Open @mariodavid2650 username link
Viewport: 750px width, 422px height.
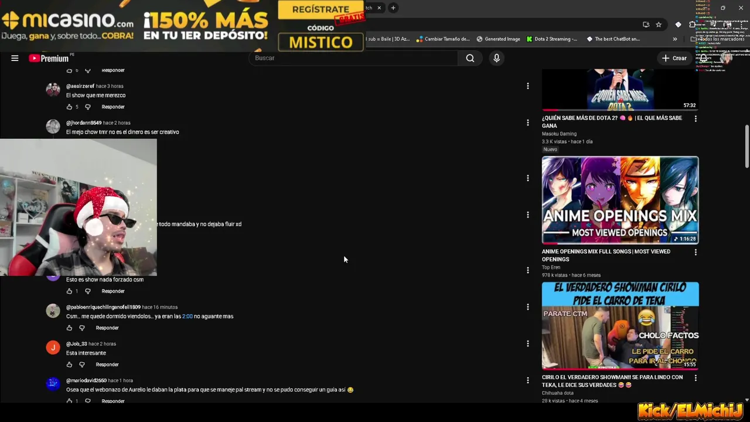[x=86, y=380]
